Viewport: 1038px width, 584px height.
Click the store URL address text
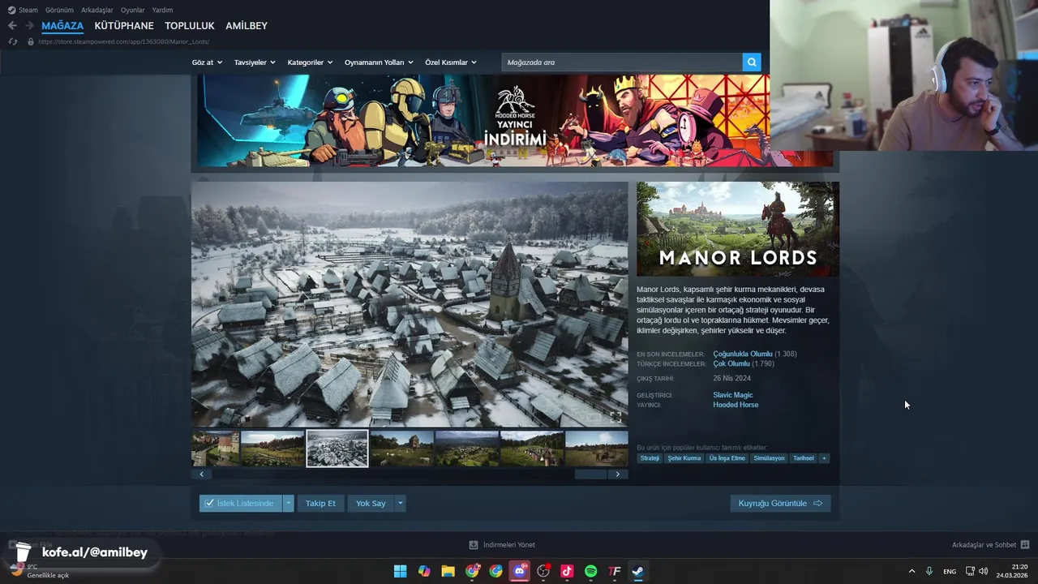(123, 41)
